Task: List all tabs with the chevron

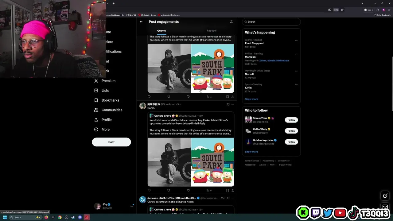Action: point(363,3)
